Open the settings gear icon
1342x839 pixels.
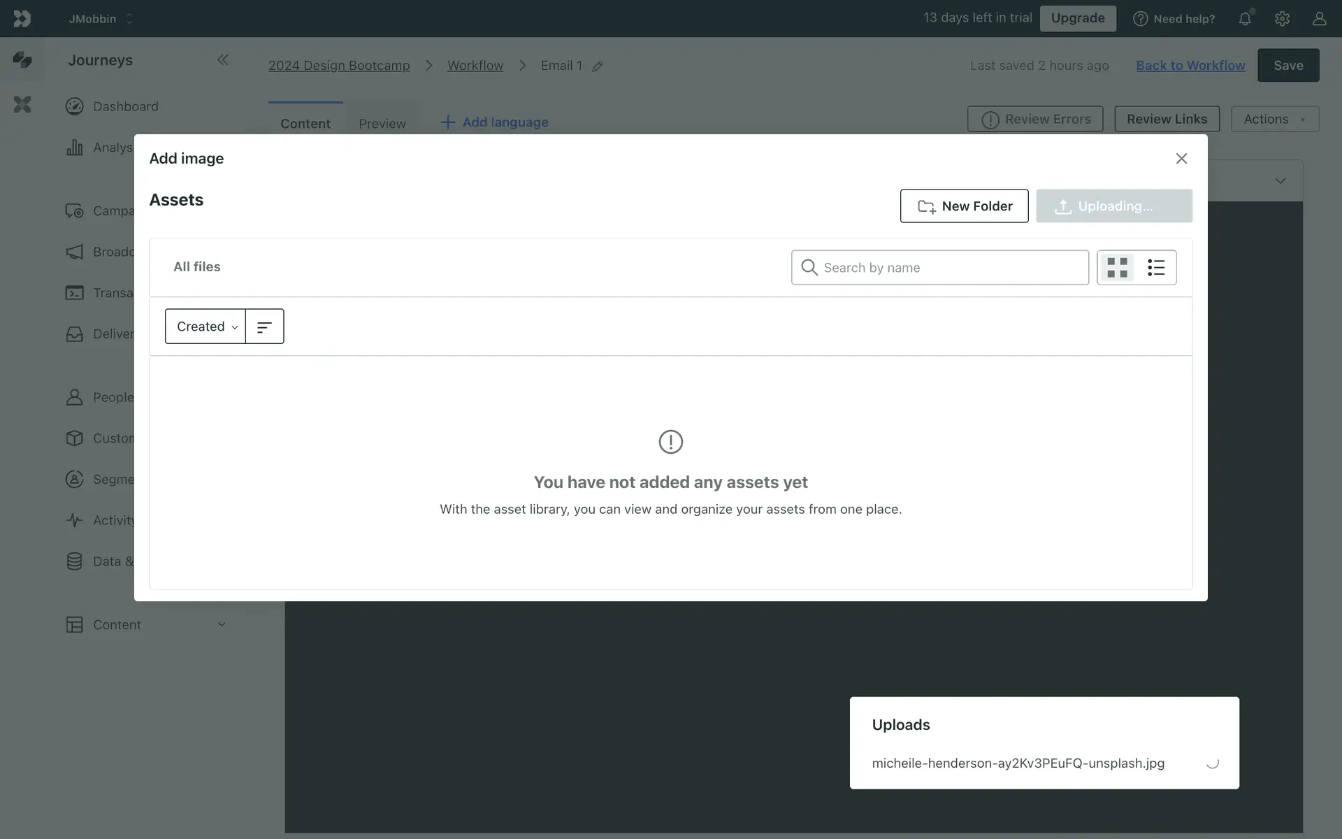click(1282, 19)
